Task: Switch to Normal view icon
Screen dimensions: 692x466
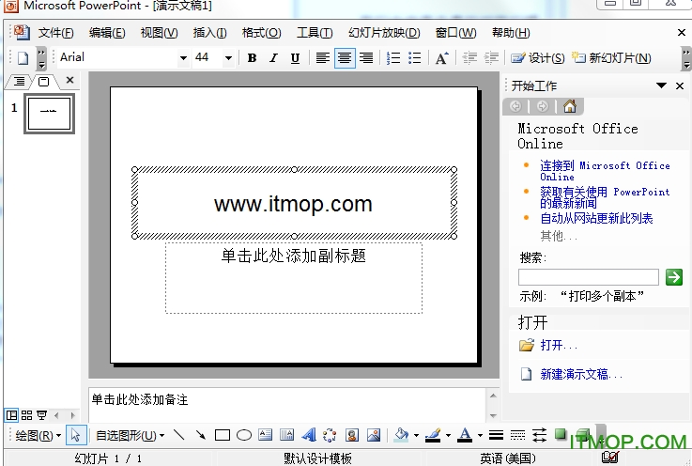Action: pos(11,415)
